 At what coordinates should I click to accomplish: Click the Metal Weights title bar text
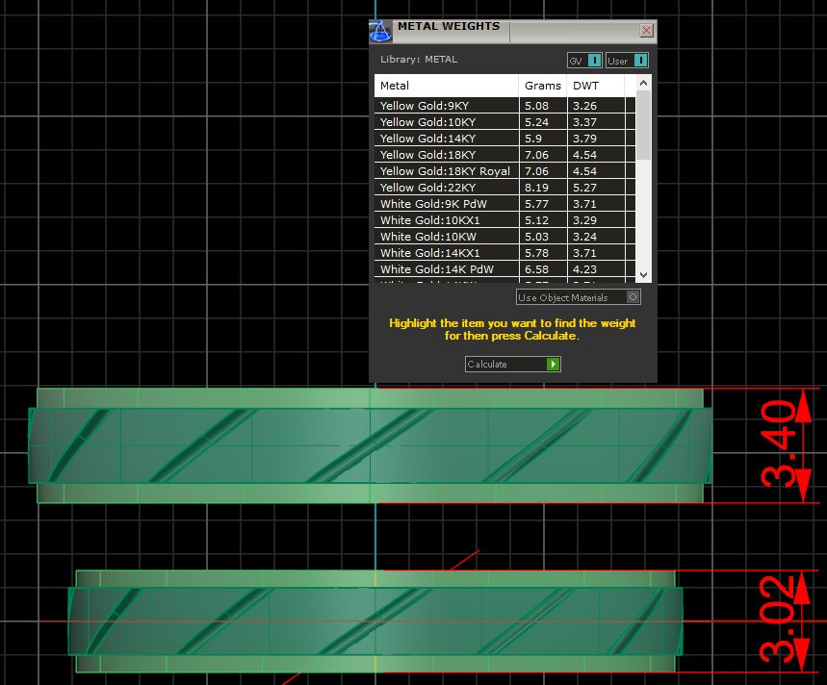(449, 26)
